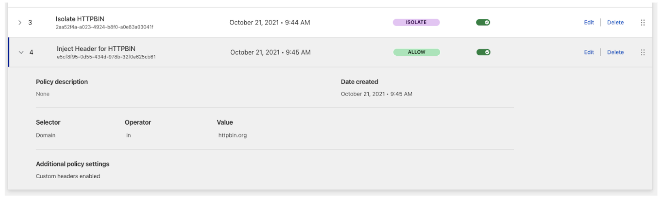Delete the Isolate HTTPBIN policy
Image resolution: width=659 pixels, height=197 pixels.
pyautogui.click(x=615, y=22)
